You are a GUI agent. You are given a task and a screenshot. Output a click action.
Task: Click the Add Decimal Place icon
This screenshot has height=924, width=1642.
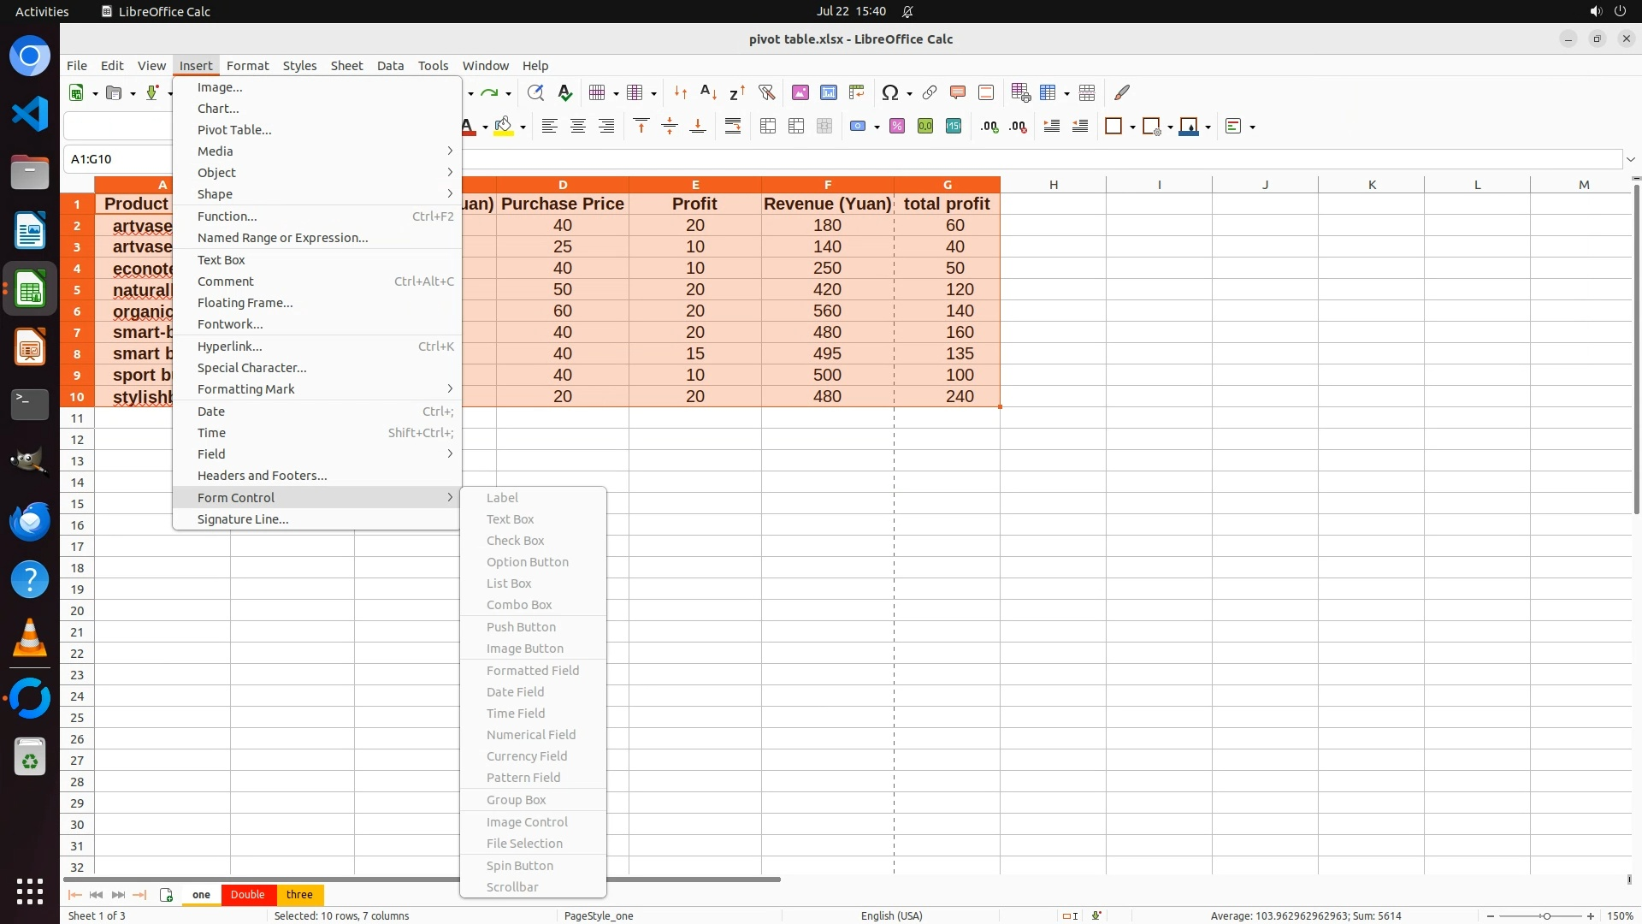(x=989, y=127)
